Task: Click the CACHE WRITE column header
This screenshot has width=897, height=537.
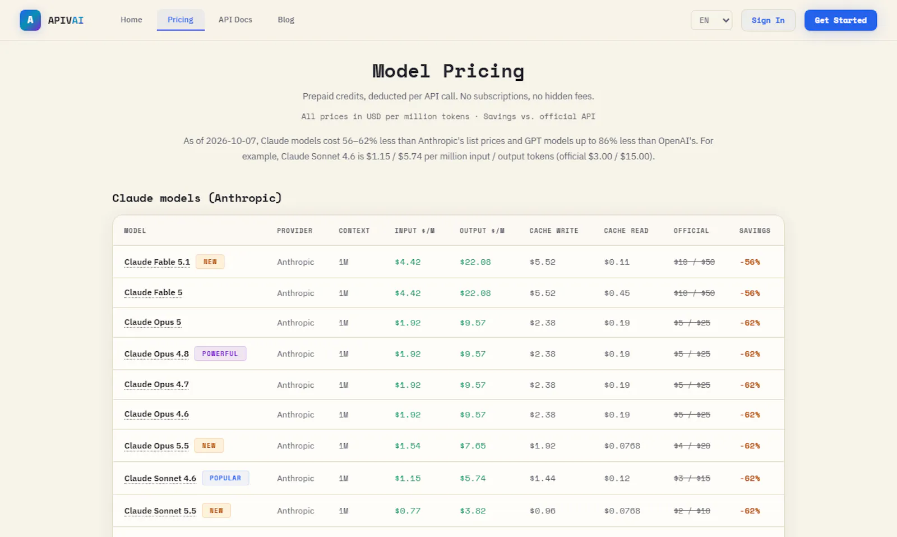Action: (x=554, y=231)
